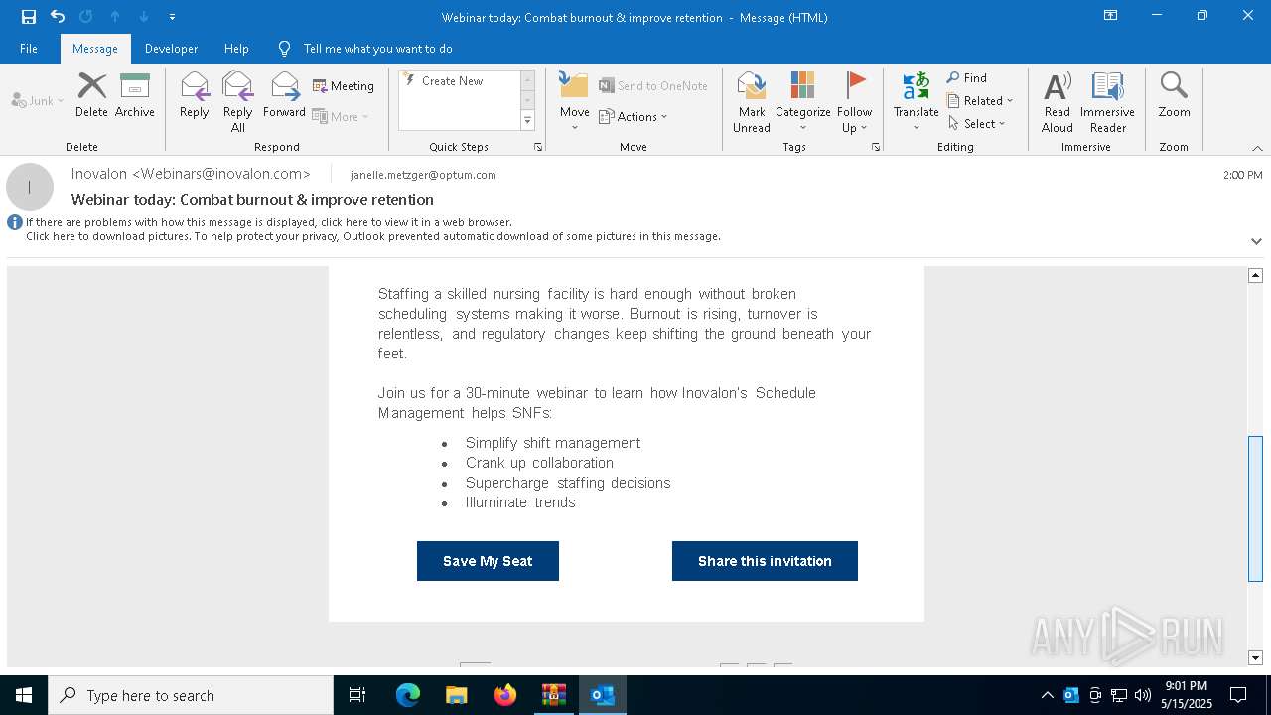Switch to the Developer ribbon tab
This screenshot has height=715, width=1271.
[171, 48]
